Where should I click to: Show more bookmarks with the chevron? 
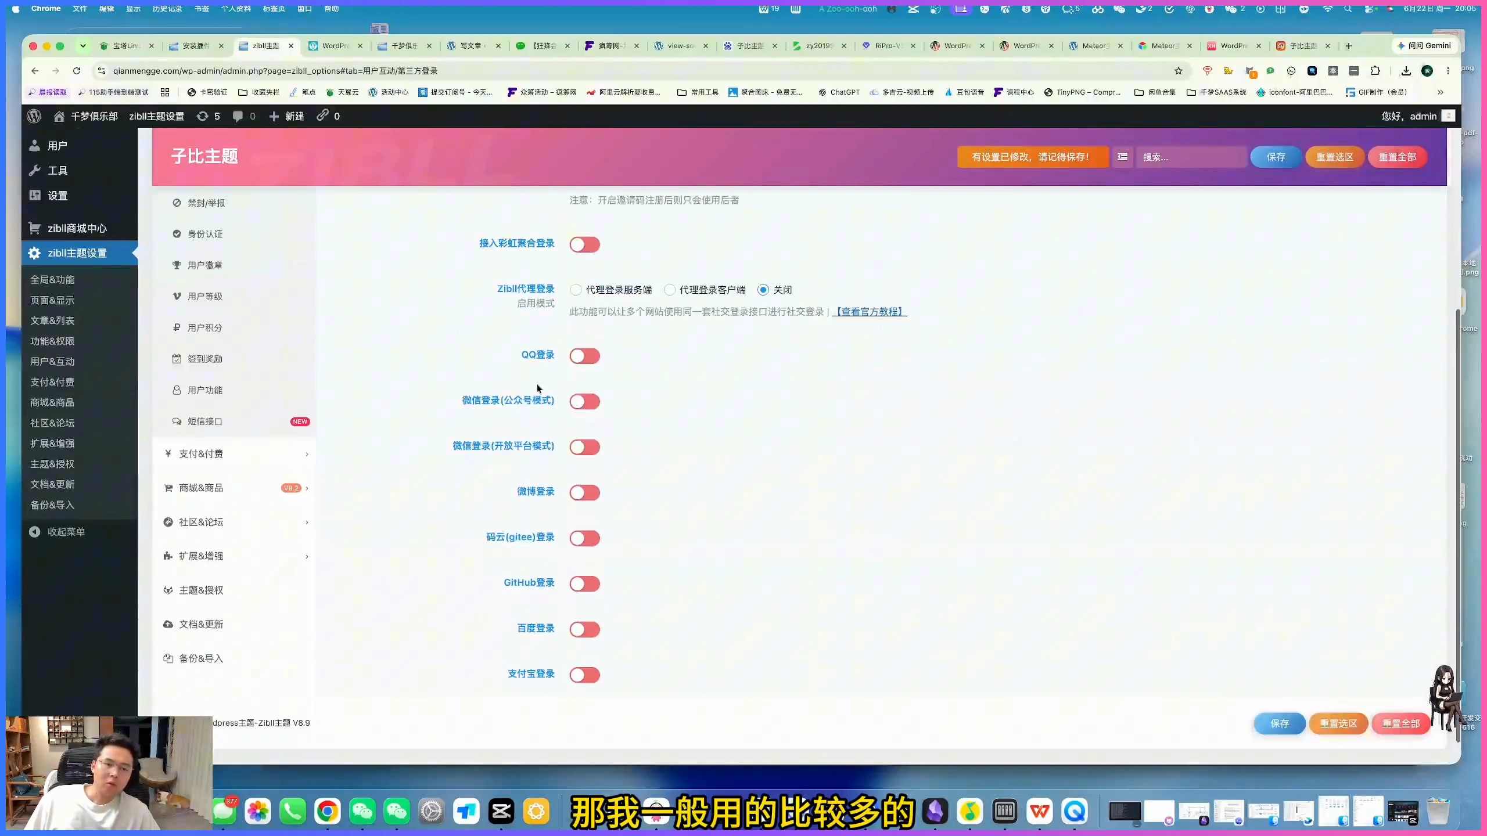(x=1441, y=92)
